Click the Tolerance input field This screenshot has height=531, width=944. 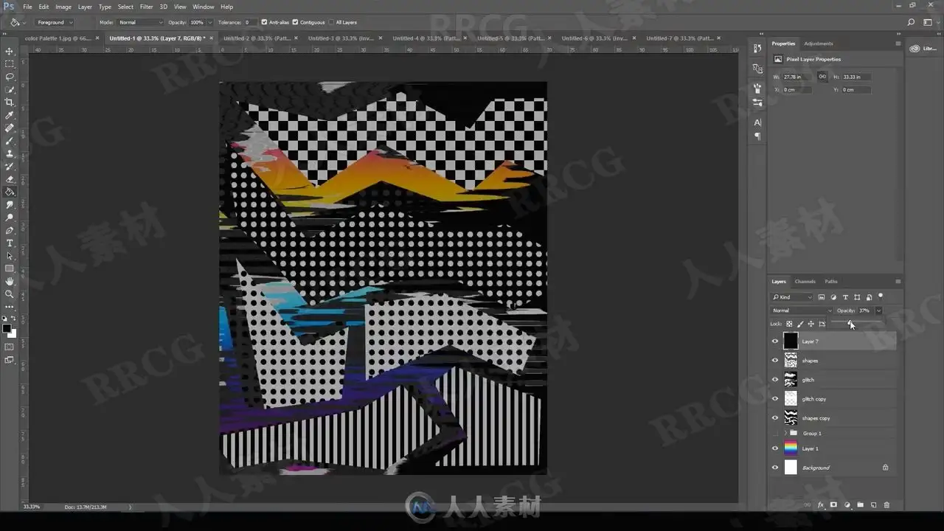click(251, 22)
